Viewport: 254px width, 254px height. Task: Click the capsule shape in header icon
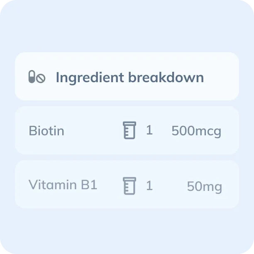32,77
